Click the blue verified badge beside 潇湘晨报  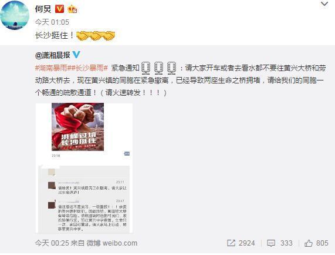tap(76, 55)
